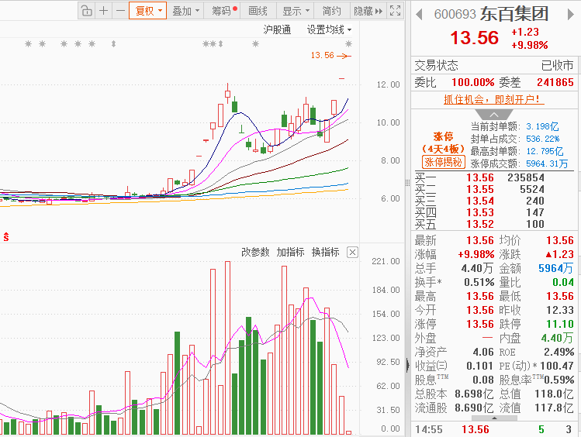Expand the 显示 dropdown options
This screenshot has width=581, height=437.
(296, 11)
